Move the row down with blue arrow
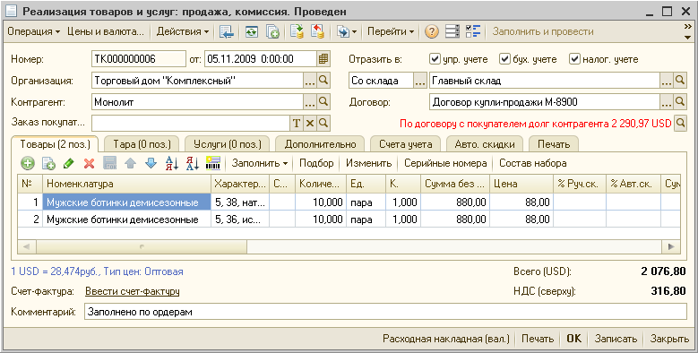This screenshot has height=353, width=698. [x=151, y=163]
